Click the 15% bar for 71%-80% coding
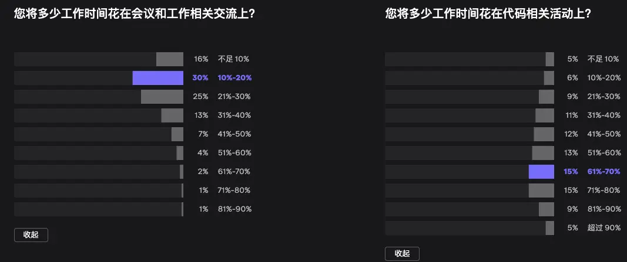Screen dimensions: 627x262 tap(541, 190)
